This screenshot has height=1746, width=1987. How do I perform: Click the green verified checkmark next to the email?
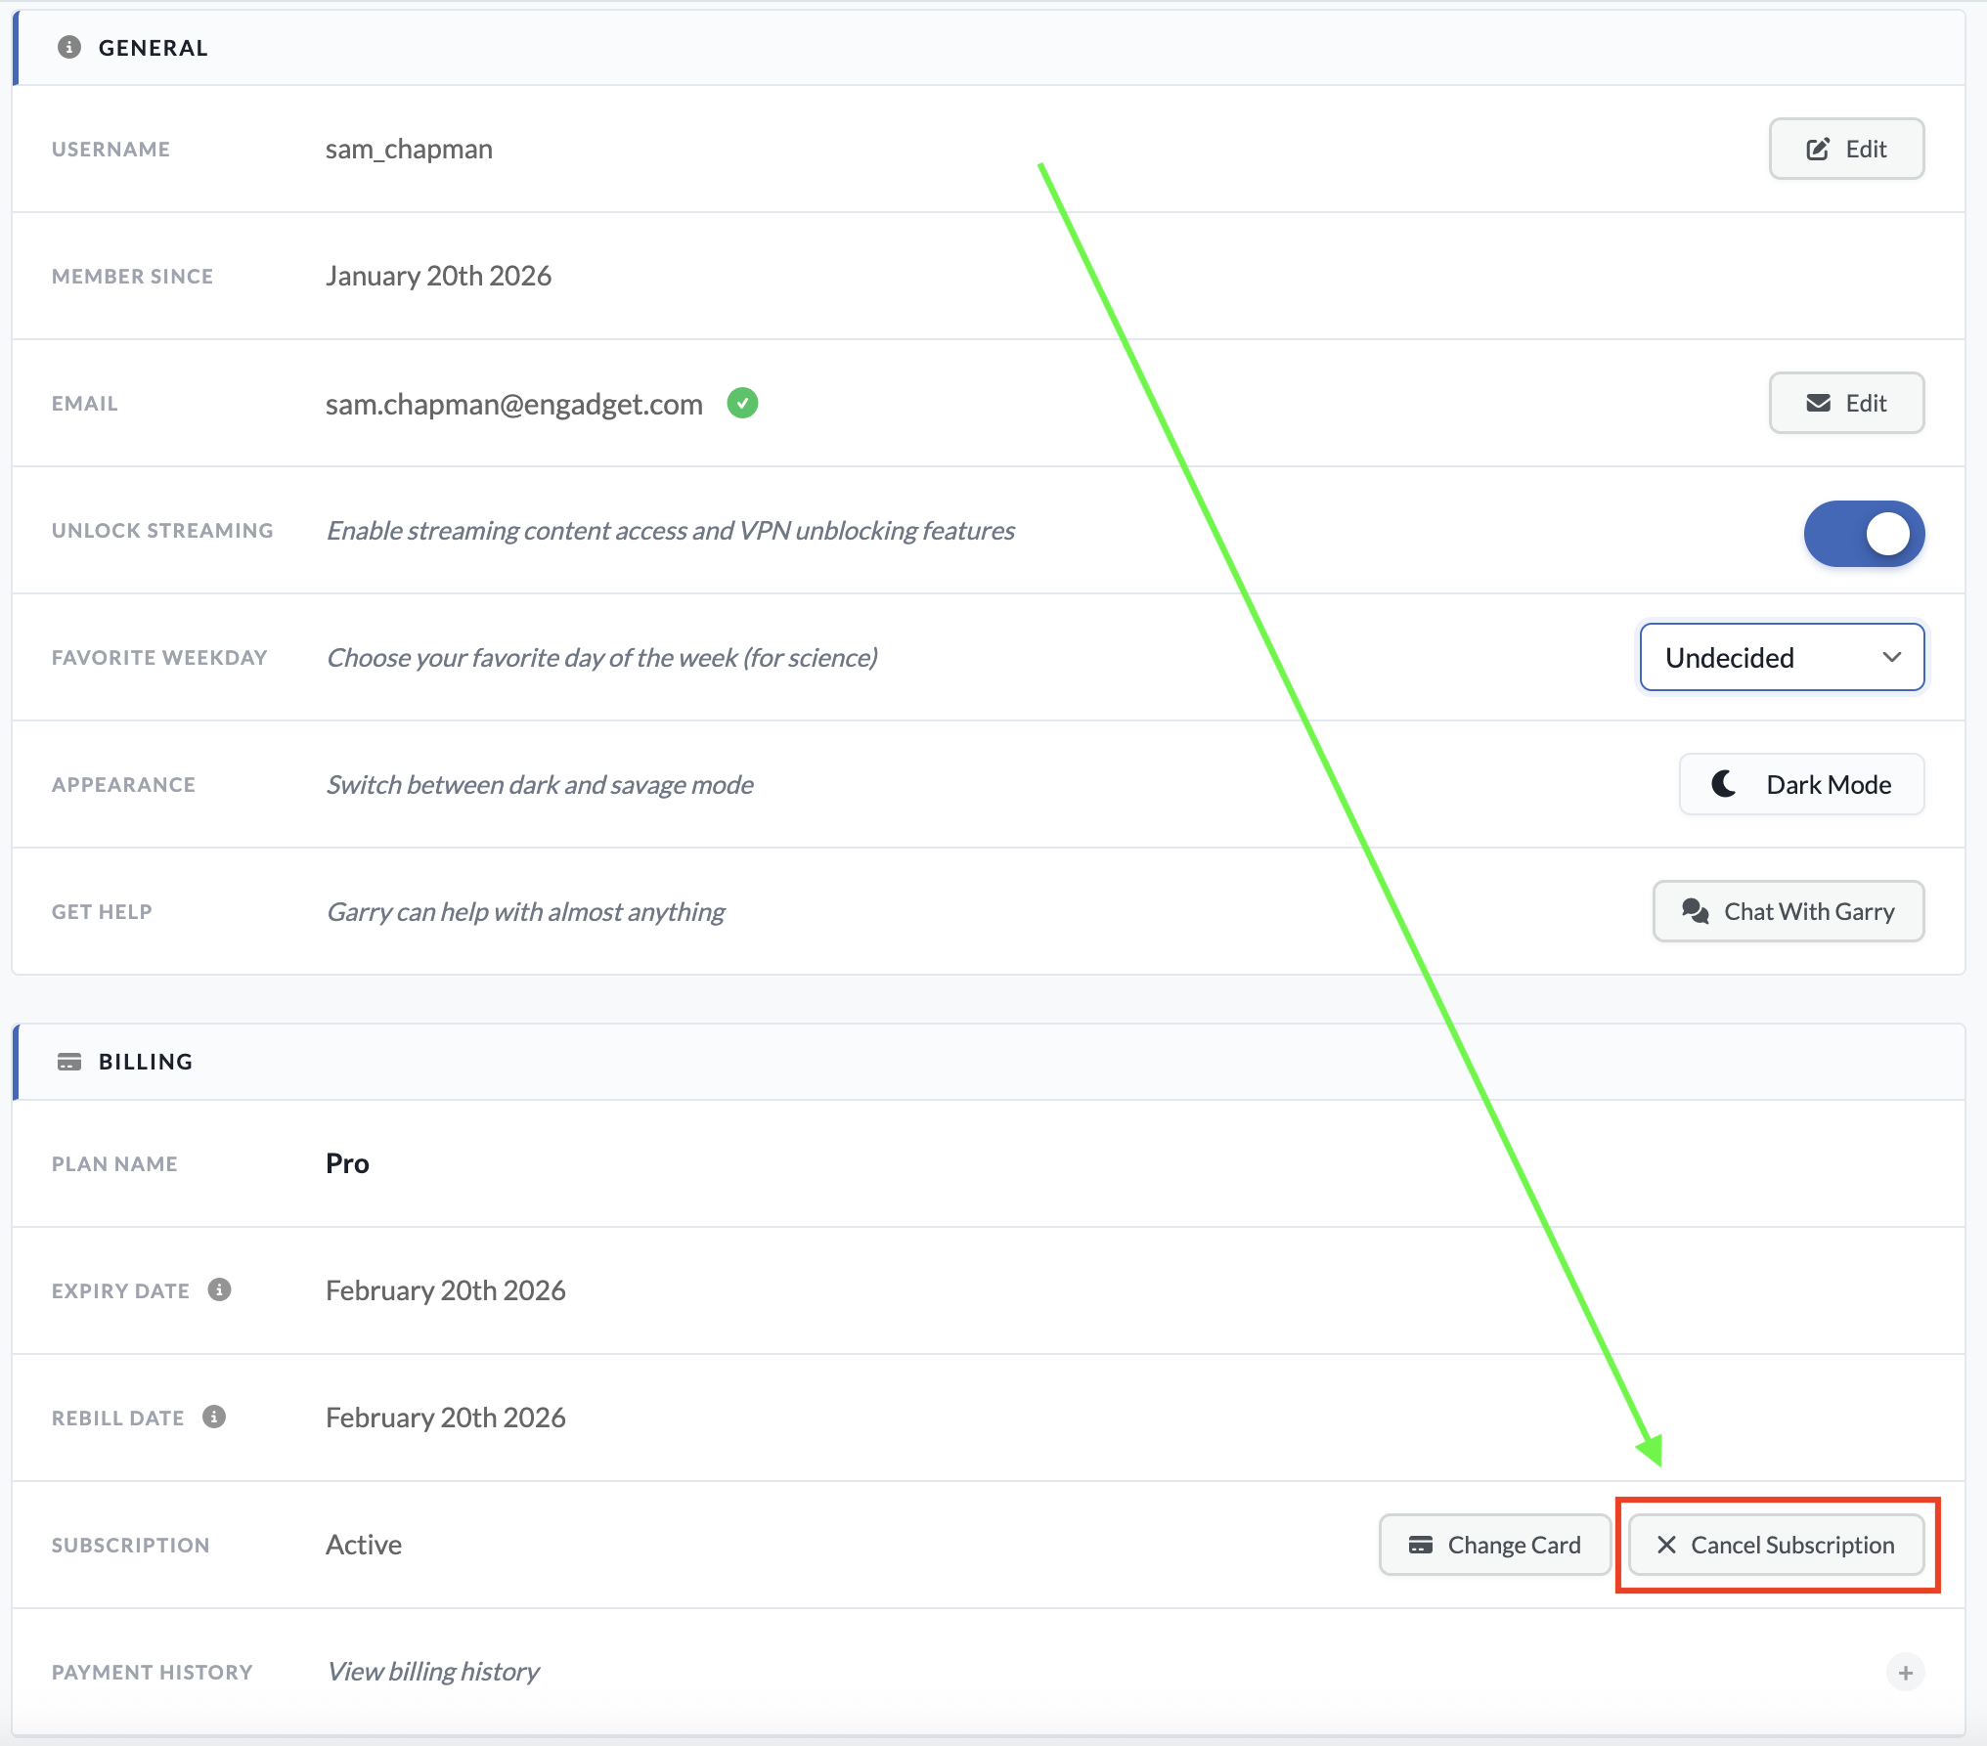pos(743,403)
